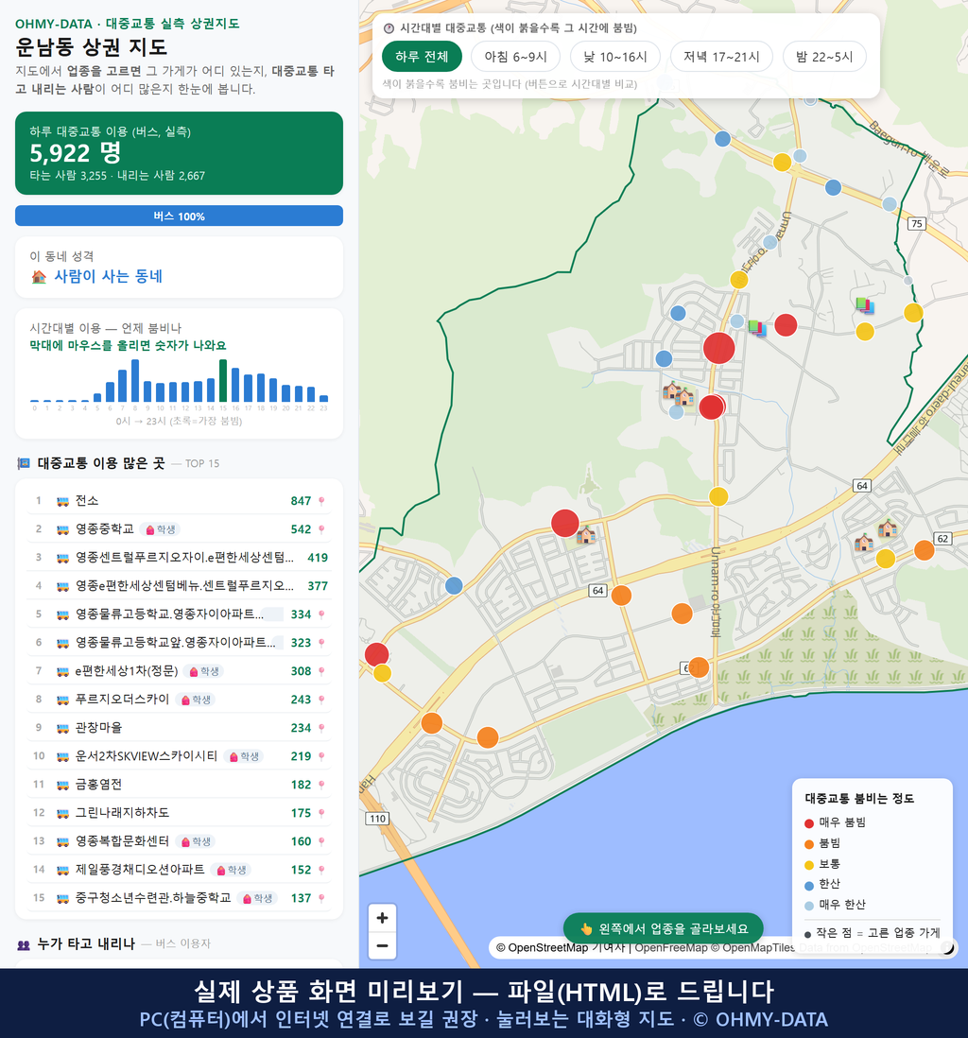This screenshot has height=1038, width=968.
Task: Click the route 62 shield on the map
Action: click(x=942, y=539)
